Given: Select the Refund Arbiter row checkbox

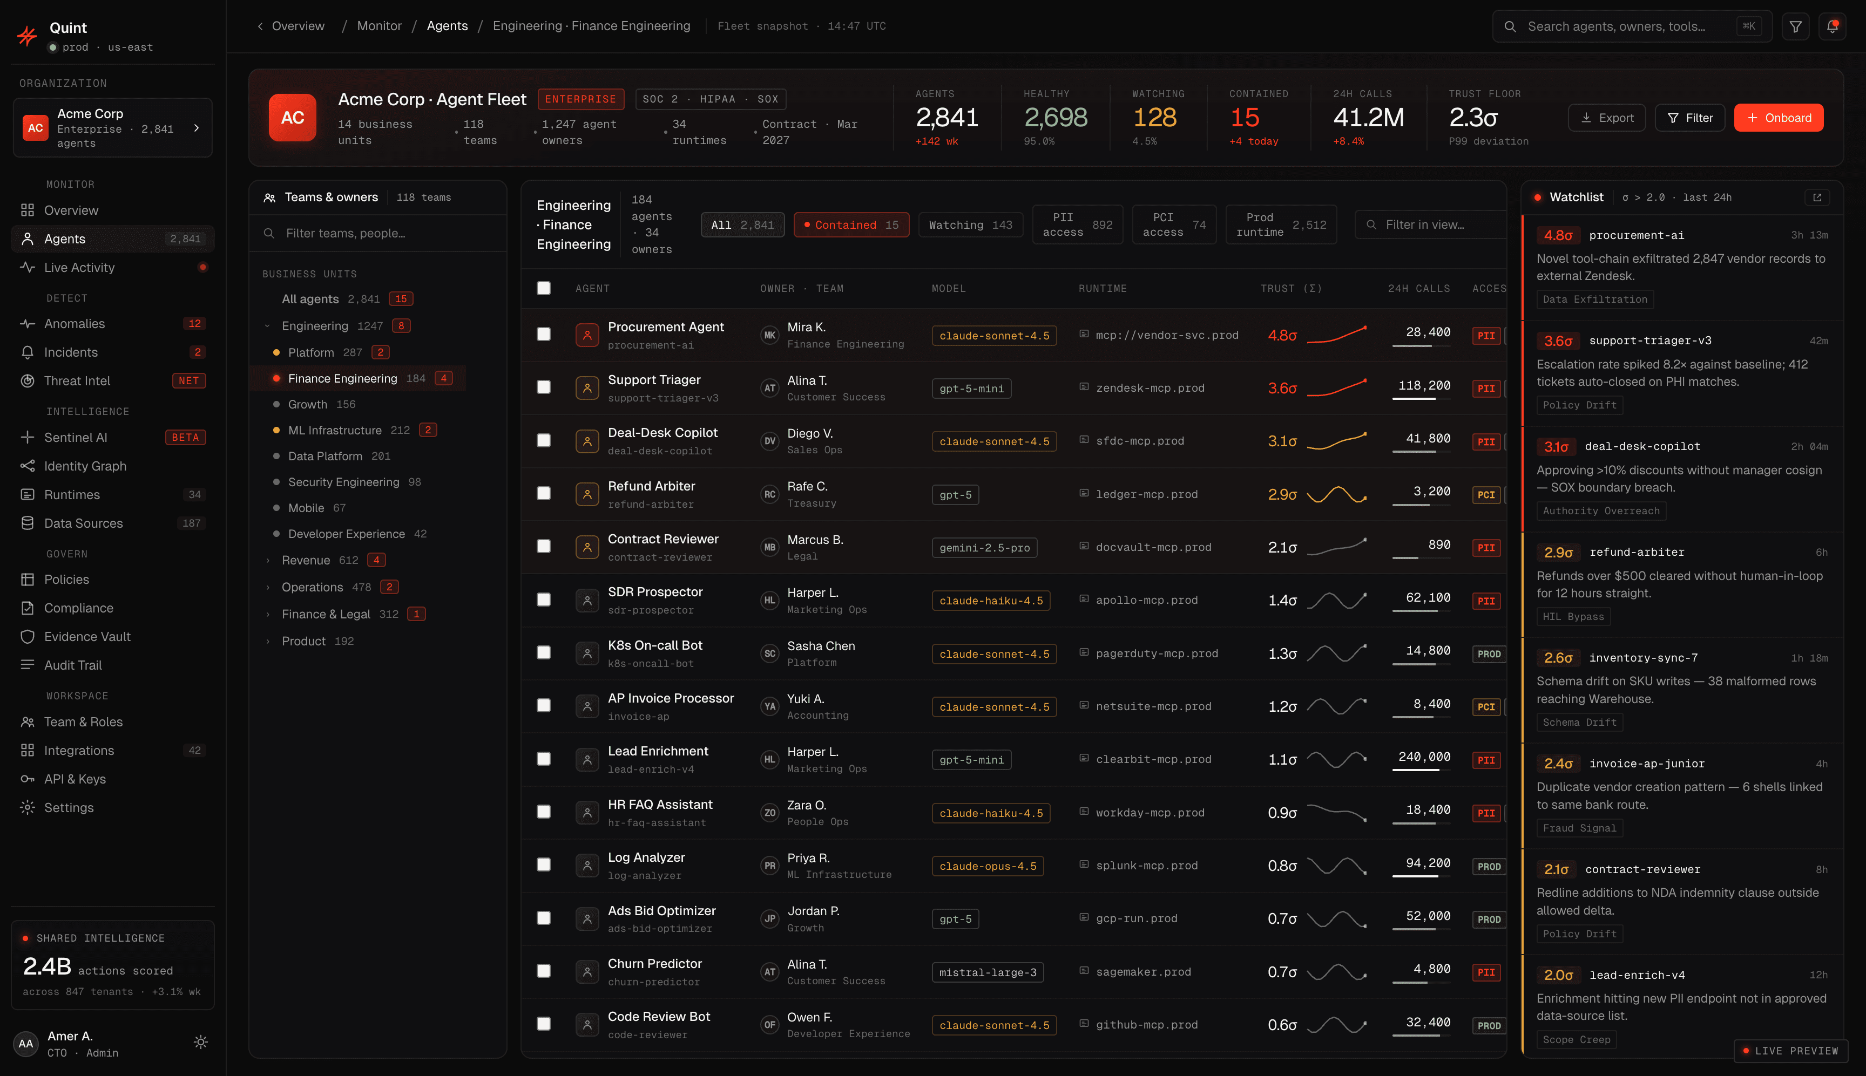Looking at the screenshot, I should point(543,493).
